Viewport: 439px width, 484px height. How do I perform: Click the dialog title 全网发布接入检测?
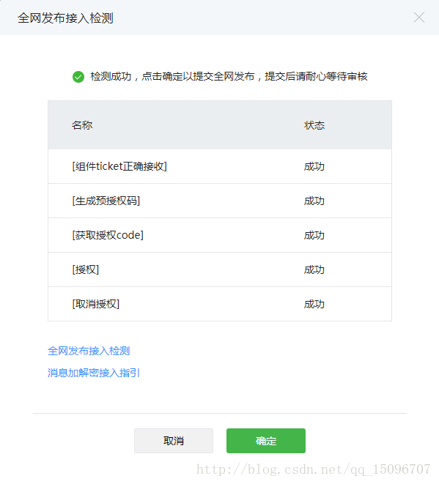click(x=65, y=18)
